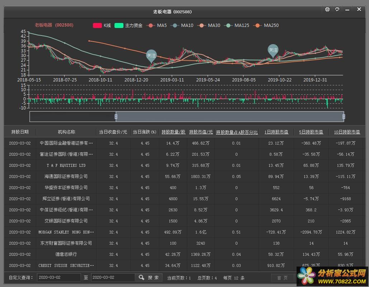Sort by 持股数量/股 column header
The height and width of the screenshot is (287, 369).
coord(173,132)
